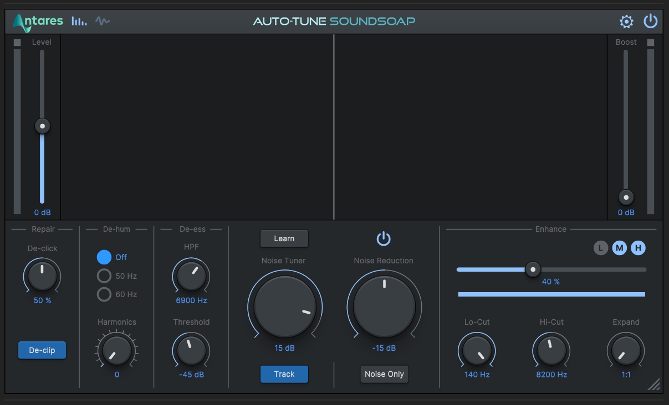
Task: Click the De-ess Threshold knob
Action: (x=191, y=350)
